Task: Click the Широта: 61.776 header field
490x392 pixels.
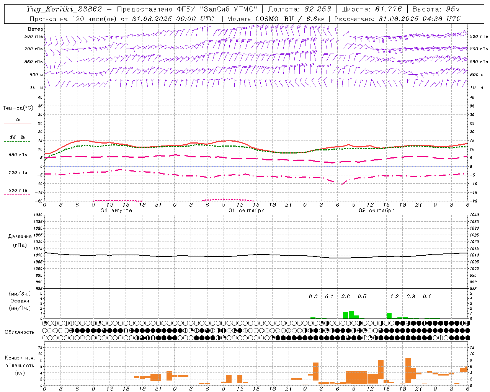Action: 371,9
